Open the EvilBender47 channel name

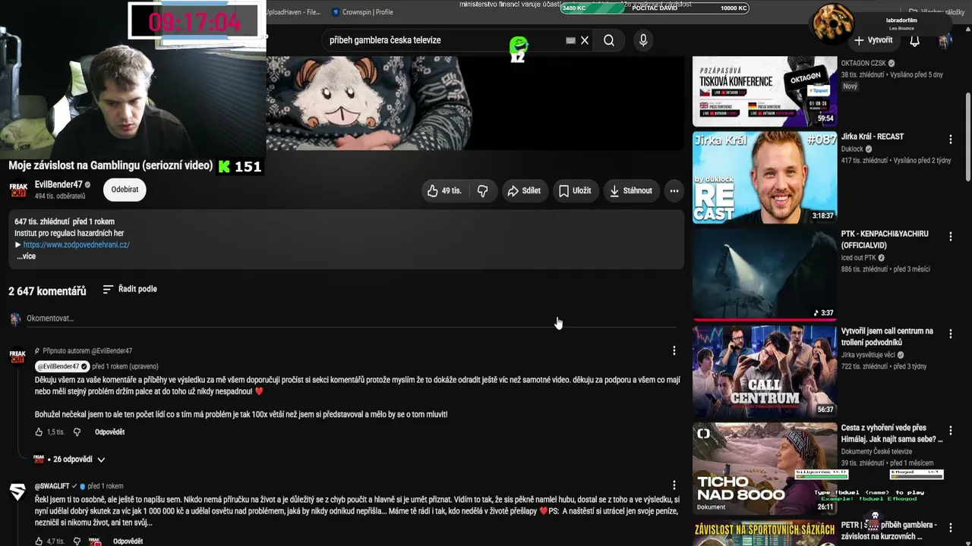coord(58,184)
